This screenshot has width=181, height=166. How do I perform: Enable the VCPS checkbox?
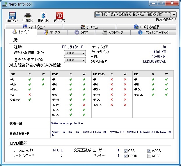pyautogui.click(x=149, y=156)
